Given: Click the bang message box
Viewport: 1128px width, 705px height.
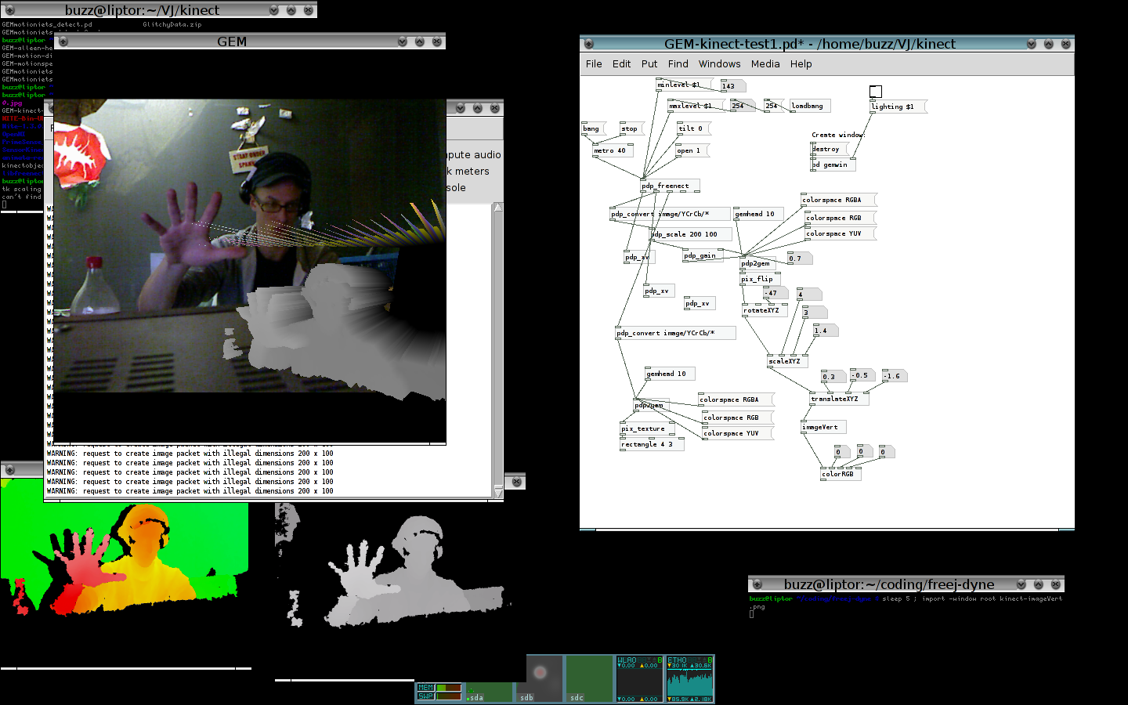Looking at the screenshot, I should pos(595,128).
